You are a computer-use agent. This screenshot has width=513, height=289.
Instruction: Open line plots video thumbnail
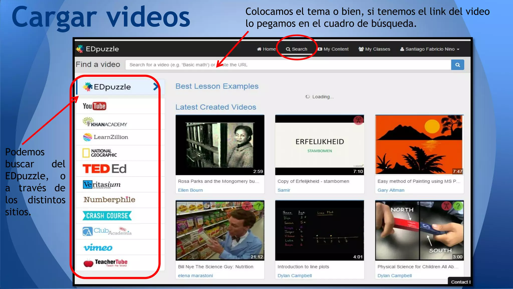(320, 230)
